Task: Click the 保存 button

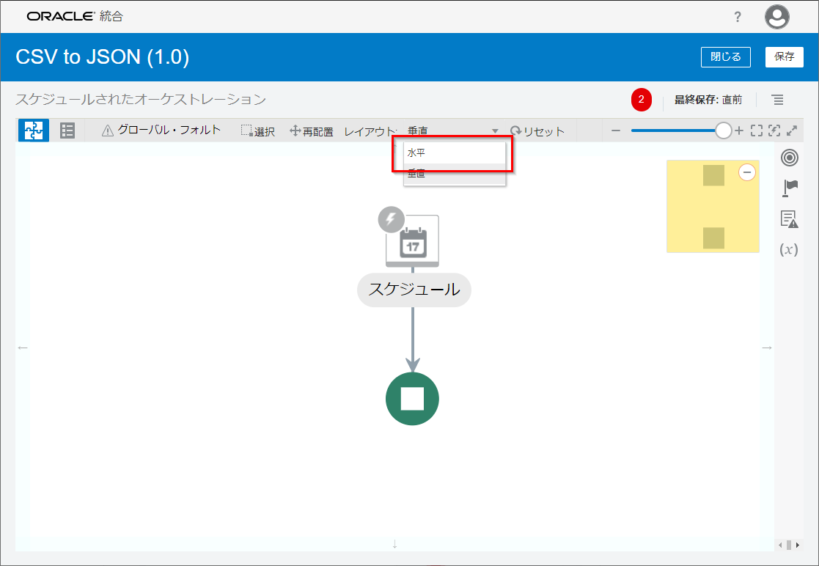Action: [784, 56]
